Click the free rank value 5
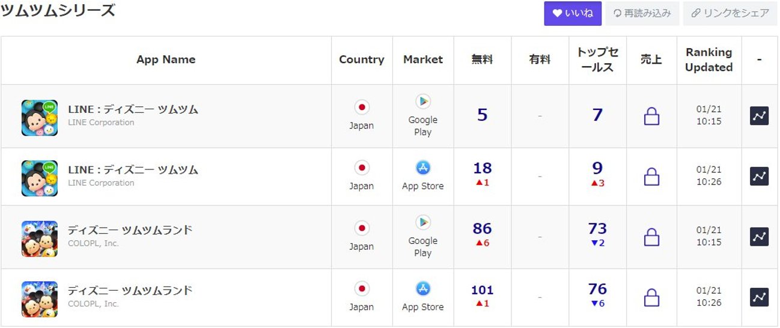The width and height of the screenshot is (780, 328). [482, 115]
